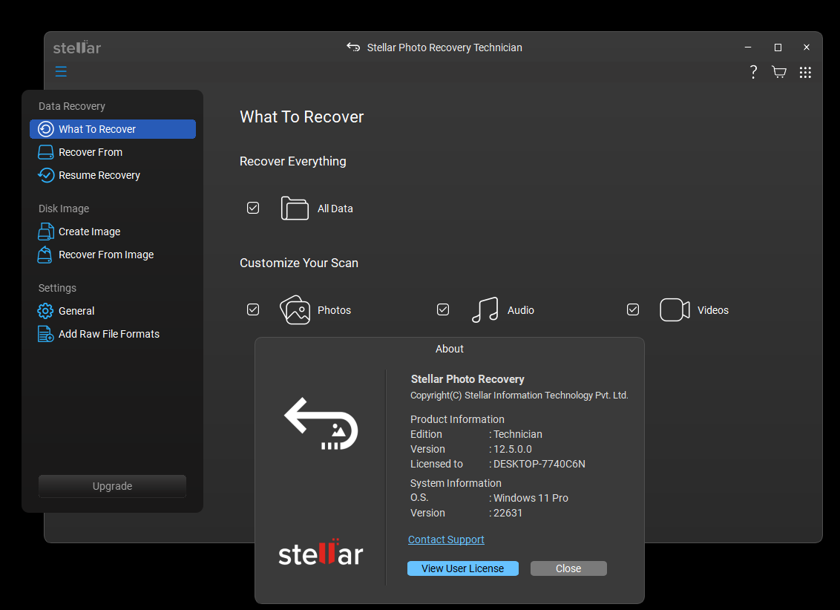Click the Recover From Image icon

point(45,255)
